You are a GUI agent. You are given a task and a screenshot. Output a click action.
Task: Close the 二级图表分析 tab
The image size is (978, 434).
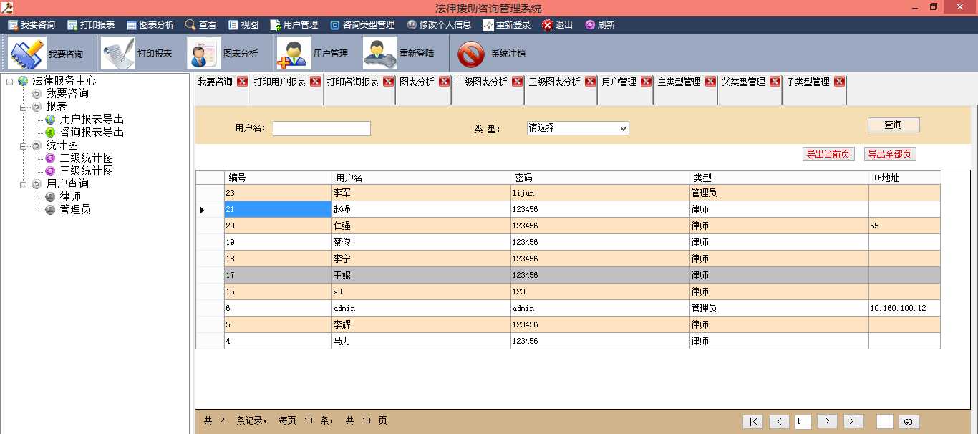[518, 82]
